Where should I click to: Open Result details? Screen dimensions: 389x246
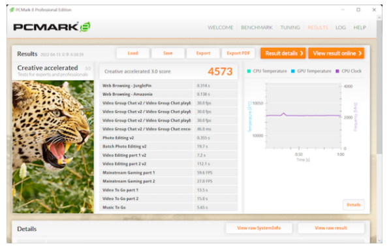click(283, 54)
